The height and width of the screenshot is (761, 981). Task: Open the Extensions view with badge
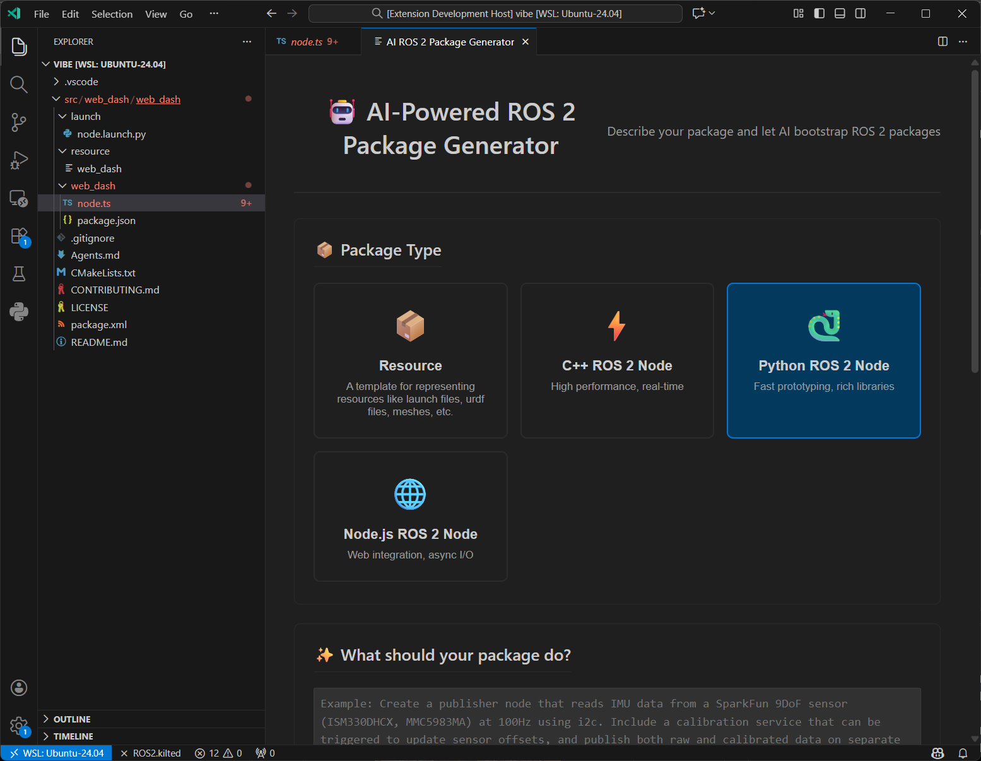click(x=19, y=237)
